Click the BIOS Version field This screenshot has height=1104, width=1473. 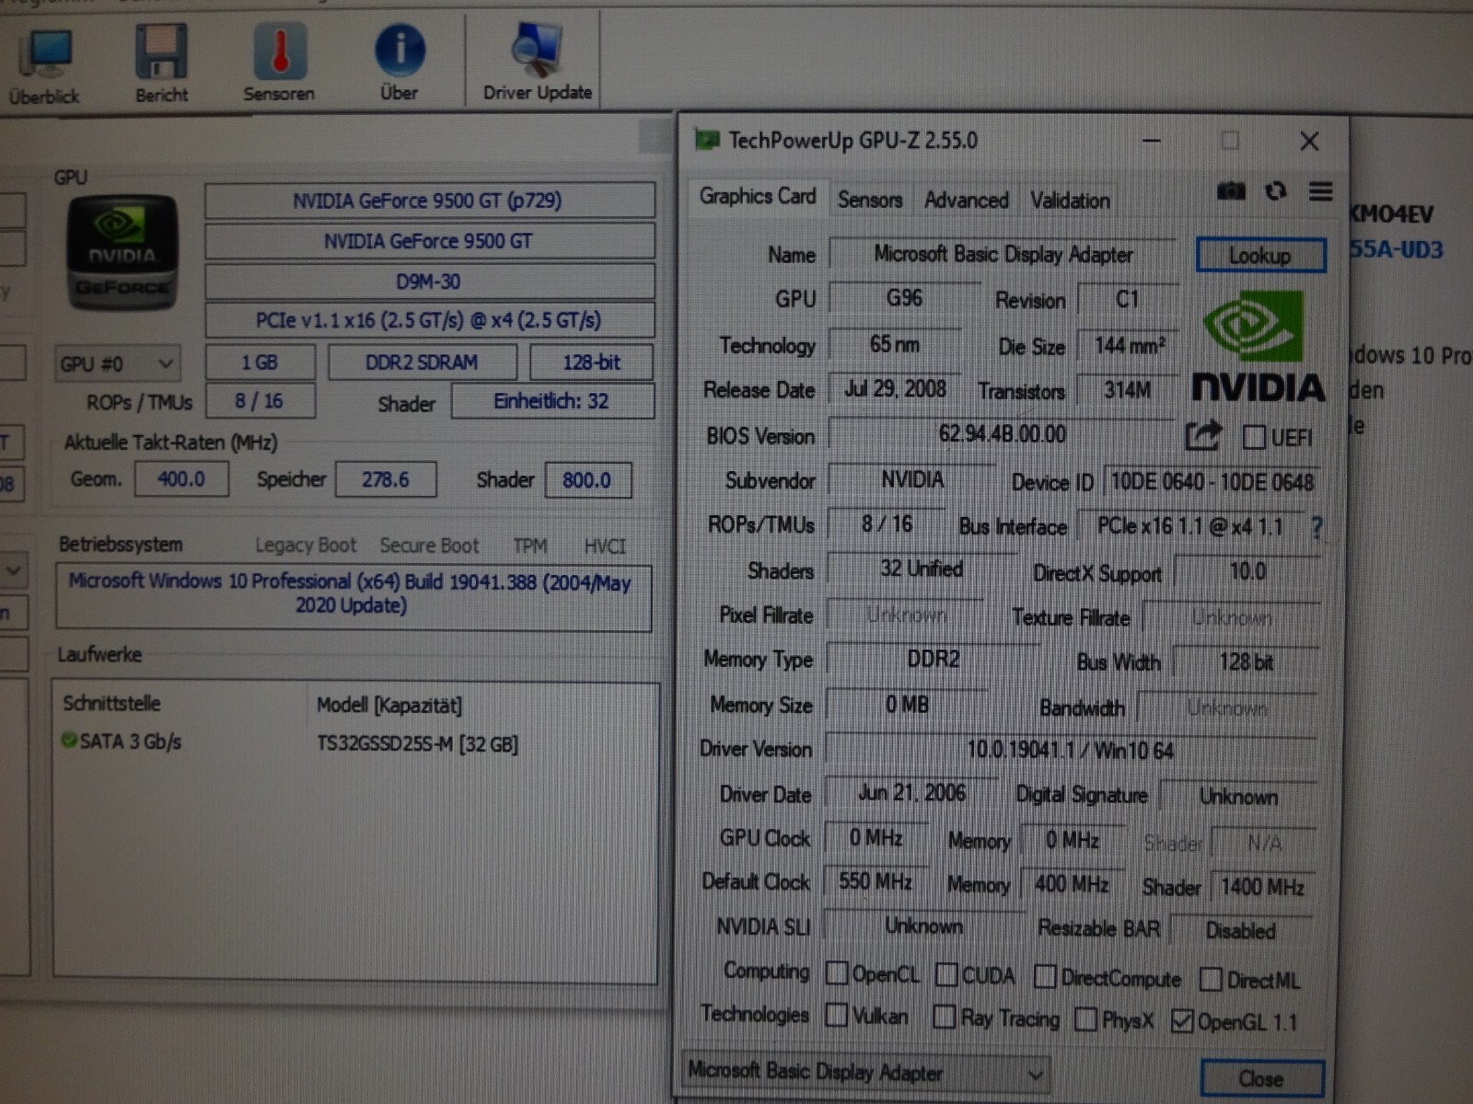pos(1003,434)
